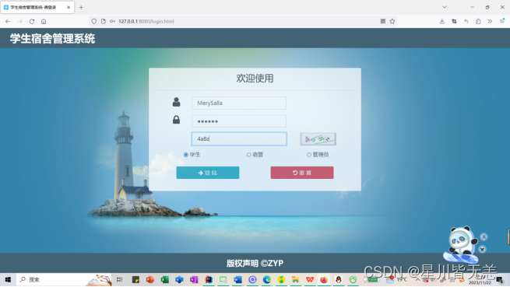
Task: Click the 学生宿舍管理系统 header title
Action: click(52, 39)
